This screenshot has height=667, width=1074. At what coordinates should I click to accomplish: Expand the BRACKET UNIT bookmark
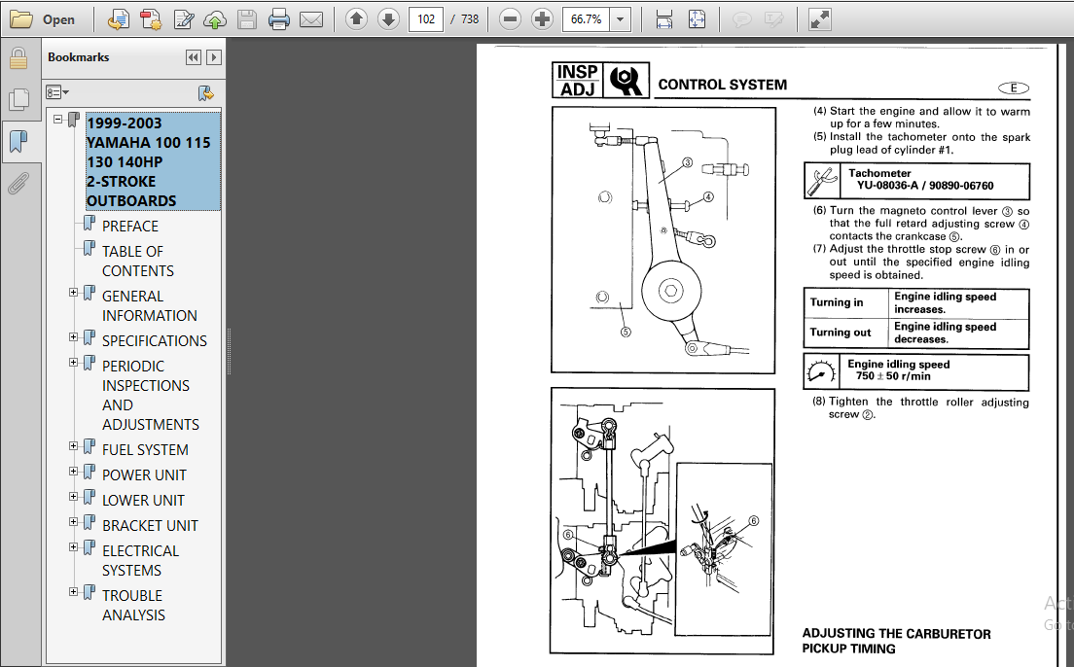point(73,522)
